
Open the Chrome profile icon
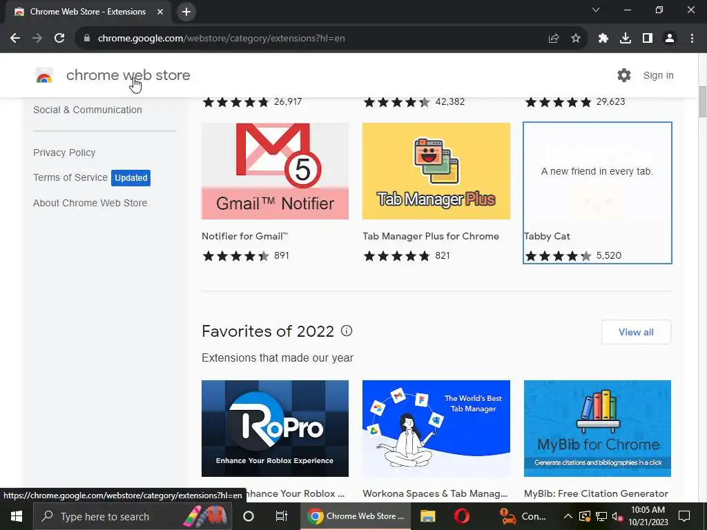[x=670, y=39]
